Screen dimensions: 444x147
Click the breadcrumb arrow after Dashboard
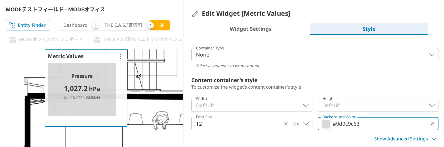point(96,25)
